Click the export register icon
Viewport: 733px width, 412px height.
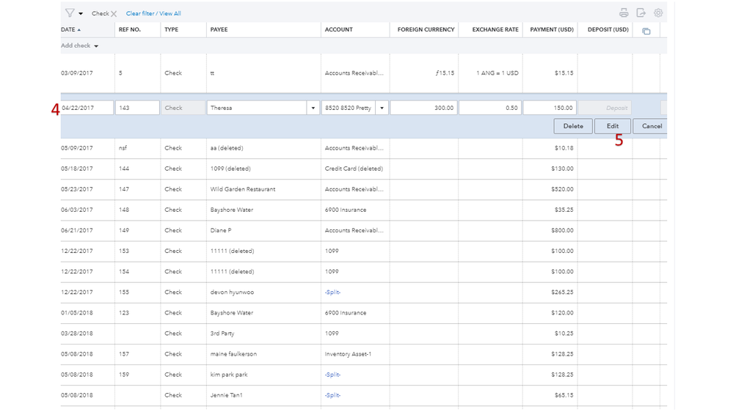click(641, 13)
